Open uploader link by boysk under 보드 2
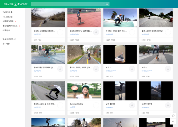 click(x=147, y=71)
